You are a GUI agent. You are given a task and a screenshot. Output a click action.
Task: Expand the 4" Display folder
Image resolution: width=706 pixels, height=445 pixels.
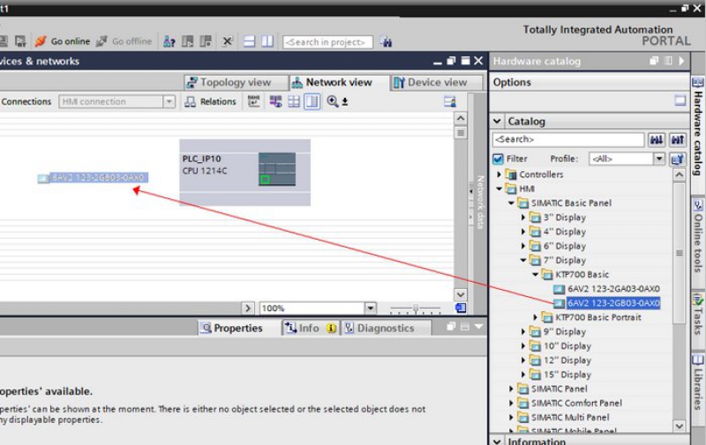tap(523, 232)
